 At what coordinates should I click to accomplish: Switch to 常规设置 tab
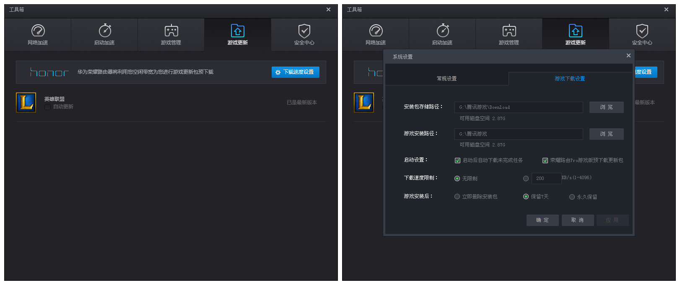pyautogui.click(x=447, y=79)
